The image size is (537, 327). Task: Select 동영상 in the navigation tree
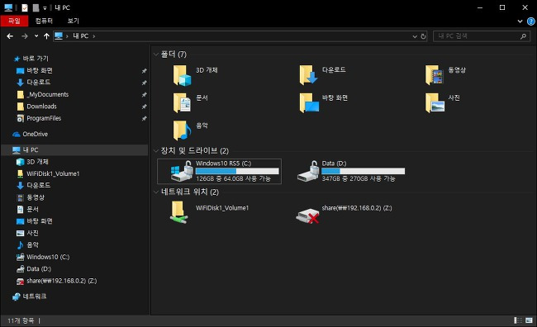click(x=36, y=197)
